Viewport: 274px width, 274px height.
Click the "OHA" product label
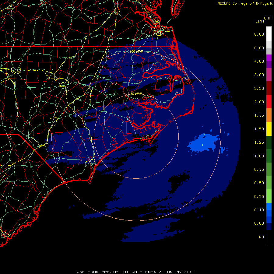268,18
